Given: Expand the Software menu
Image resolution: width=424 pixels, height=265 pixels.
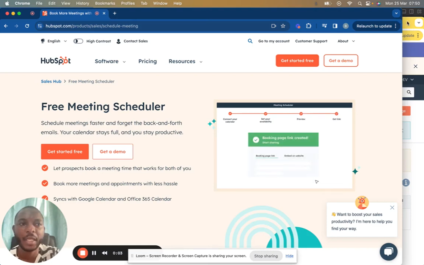Looking at the screenshot, I should (x=110, y=61).
